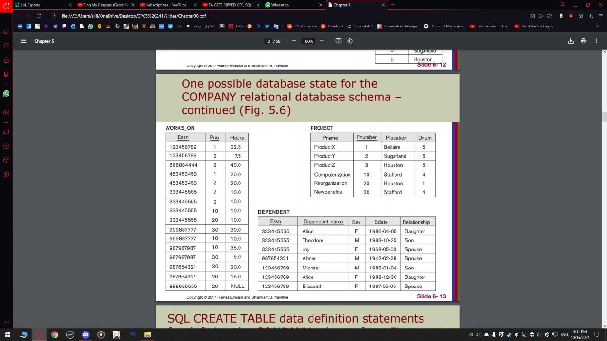Rotate the PDF page

coord(350,41)
